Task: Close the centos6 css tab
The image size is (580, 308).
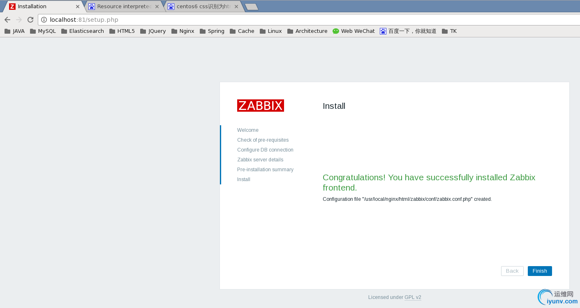Action: (x=236, y=7)
